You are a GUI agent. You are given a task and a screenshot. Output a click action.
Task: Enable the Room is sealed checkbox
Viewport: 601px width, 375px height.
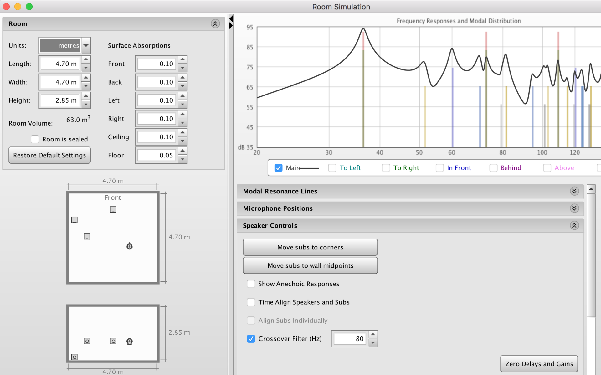point(35,139)
